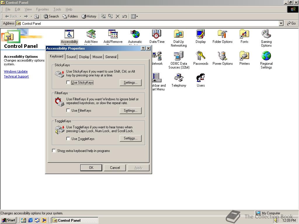The height and width of the screenshot is (224, 299).
Task: Click the Undo toolbar icon
Action: click(x=124, y=16)
